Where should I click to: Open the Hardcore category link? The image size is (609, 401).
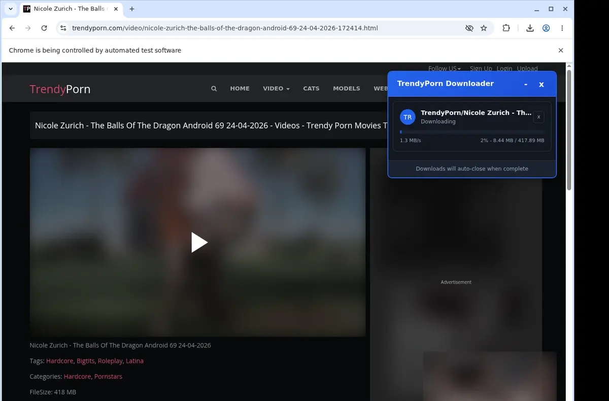(77, 377)
